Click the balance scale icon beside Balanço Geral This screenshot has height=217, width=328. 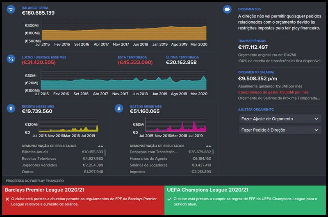pos(11,9)
